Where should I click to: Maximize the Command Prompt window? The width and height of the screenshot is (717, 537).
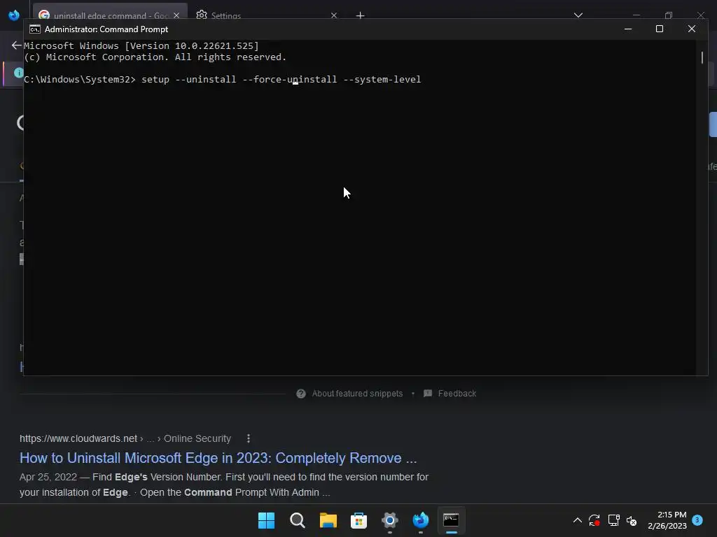(x=660, y=29)
